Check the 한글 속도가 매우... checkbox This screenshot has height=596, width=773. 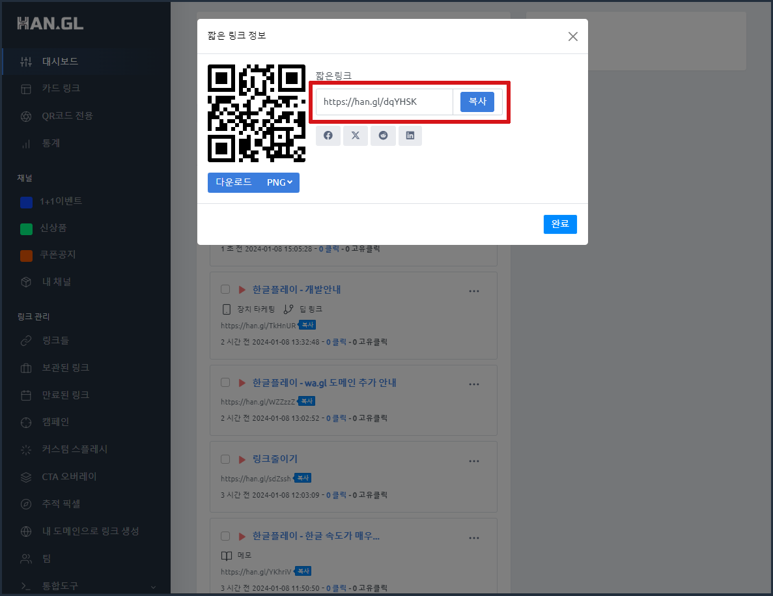225,536
